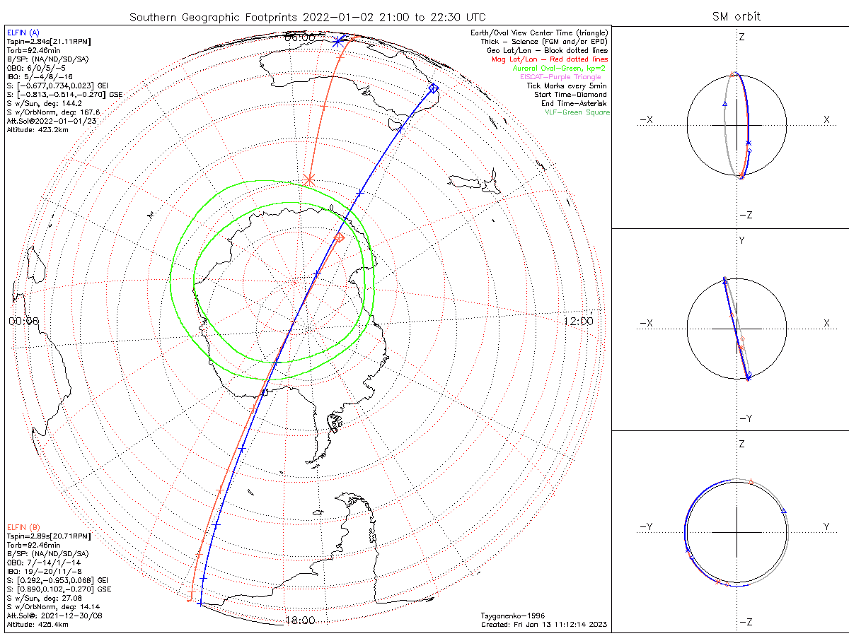Click 'Att.Sol@: 2021-12-30/08' text
The height and width of the screenshot is (636, 849).
pos(54,616)
